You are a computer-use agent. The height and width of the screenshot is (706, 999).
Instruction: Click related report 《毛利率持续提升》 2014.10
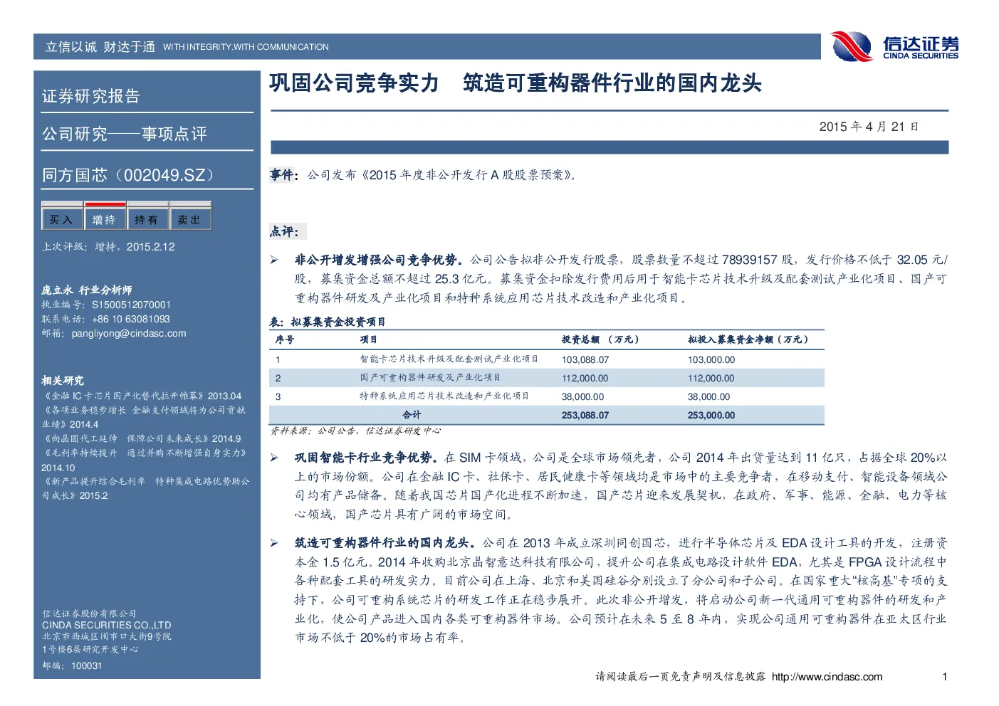(x=145, y=460)
